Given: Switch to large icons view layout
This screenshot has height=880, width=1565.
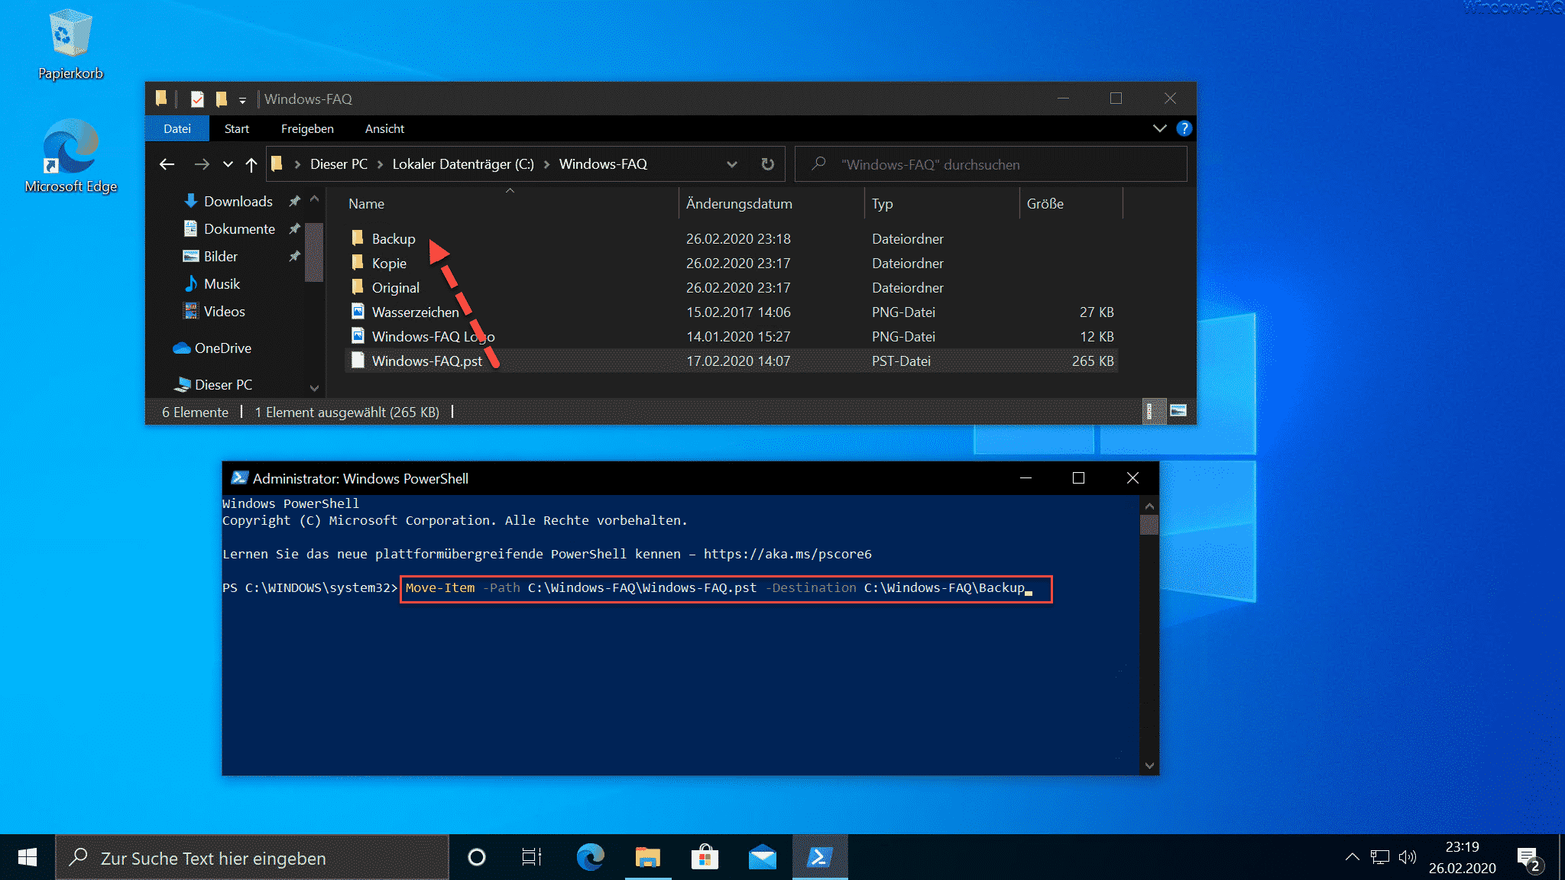Looking at the screenshot, I should point(1178,411).
